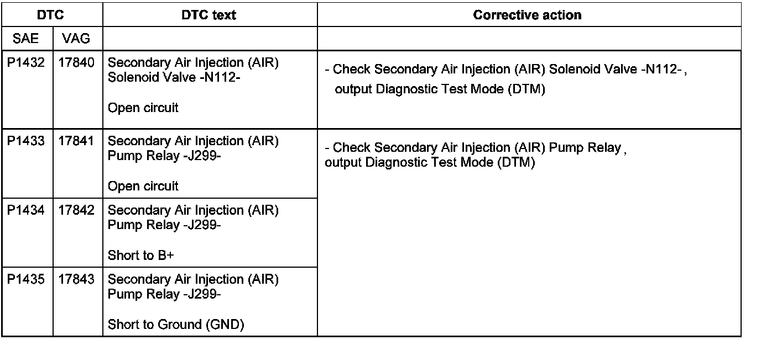This screenshot has width=761, height=340.
Task: Select SAE code P1432
Action: [x=27, y=63]
